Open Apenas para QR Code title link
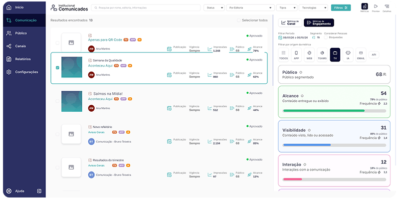The height and width of the screenshot is (199, 399). click(105, 40)
